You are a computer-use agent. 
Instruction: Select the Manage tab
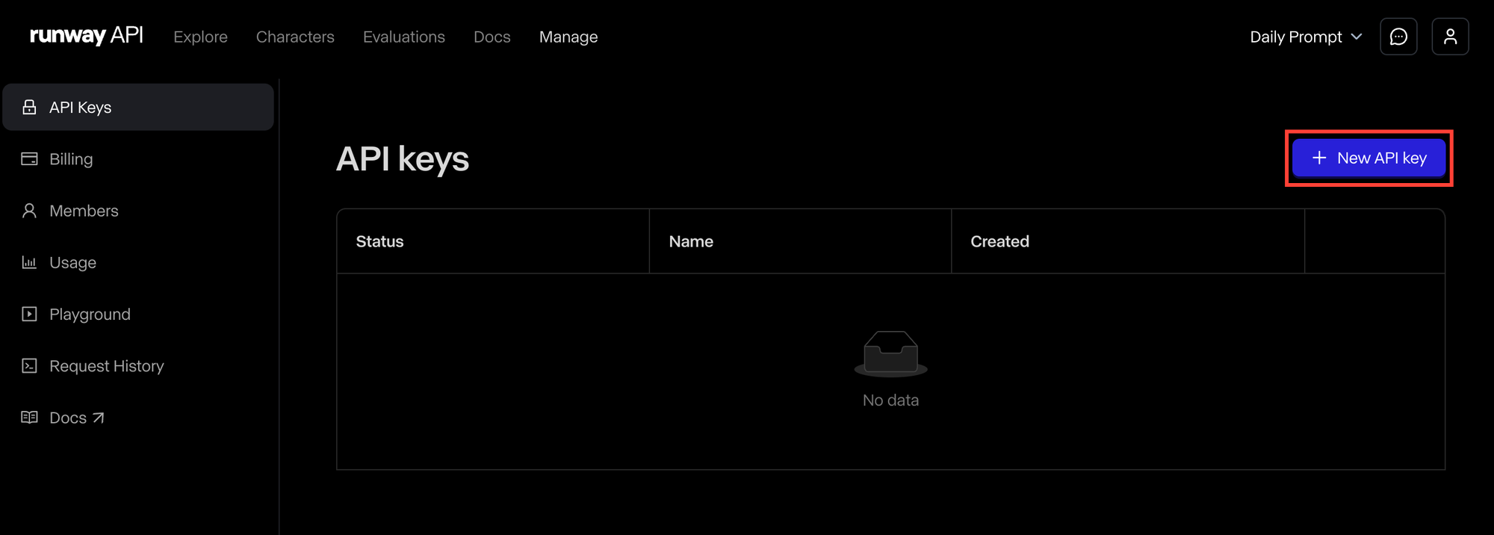tap(568, 37)
